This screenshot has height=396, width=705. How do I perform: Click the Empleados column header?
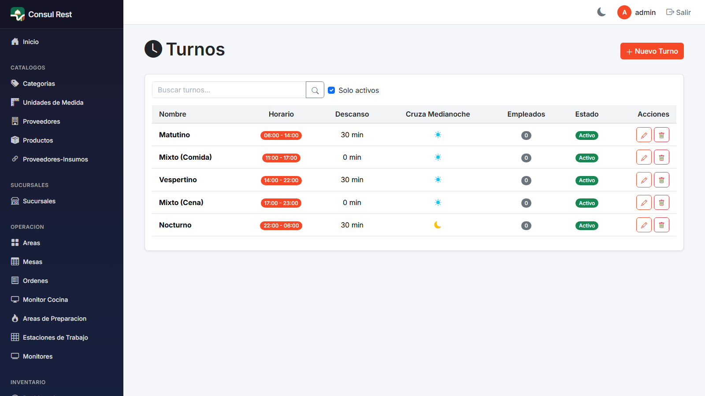tap(526, 114)
